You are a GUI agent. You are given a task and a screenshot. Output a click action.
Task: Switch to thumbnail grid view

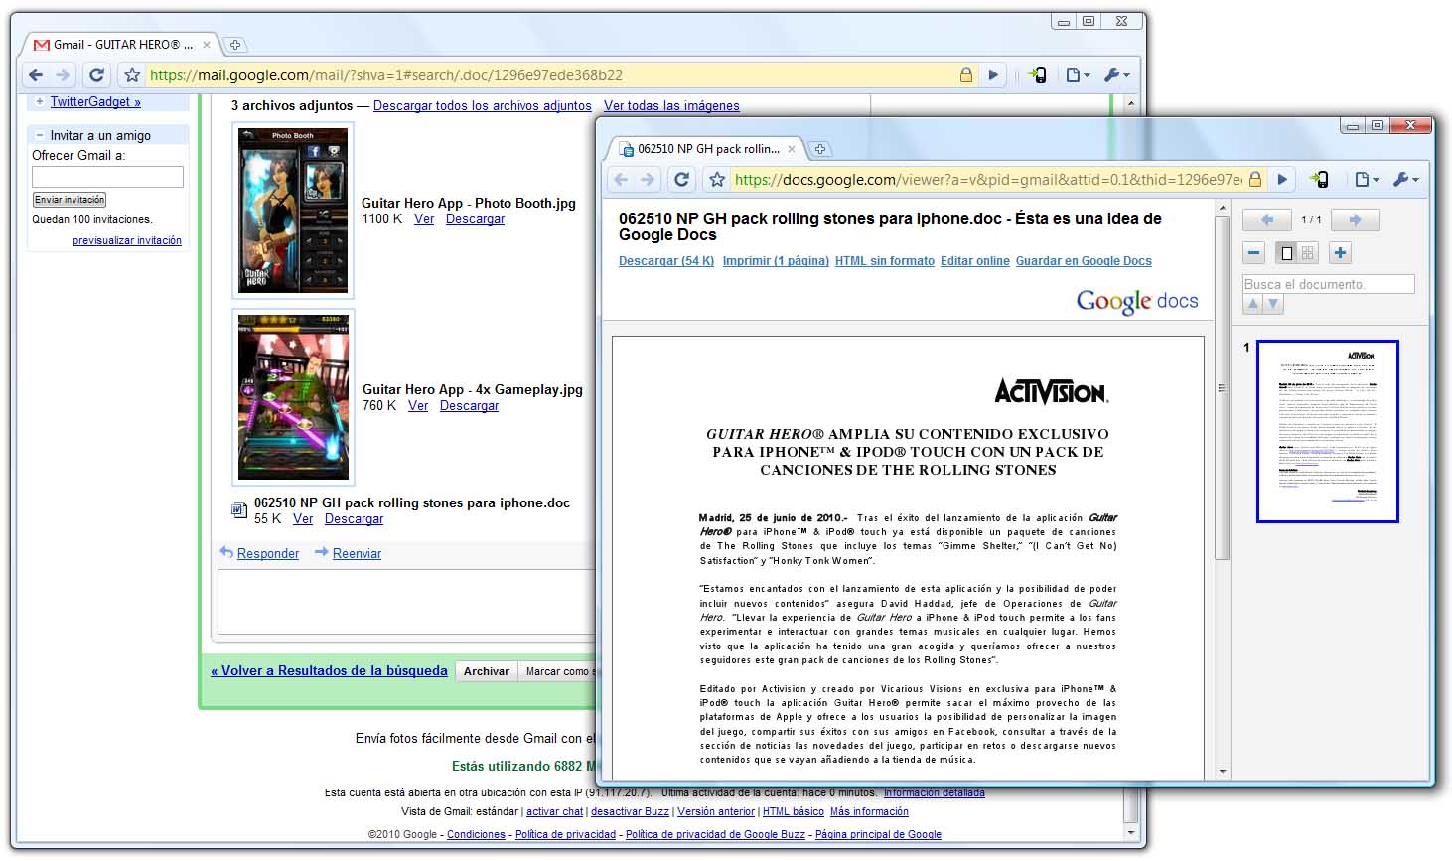1307,253
